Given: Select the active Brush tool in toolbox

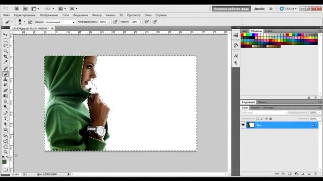Looking at the screenshot, I should (6, 74).
